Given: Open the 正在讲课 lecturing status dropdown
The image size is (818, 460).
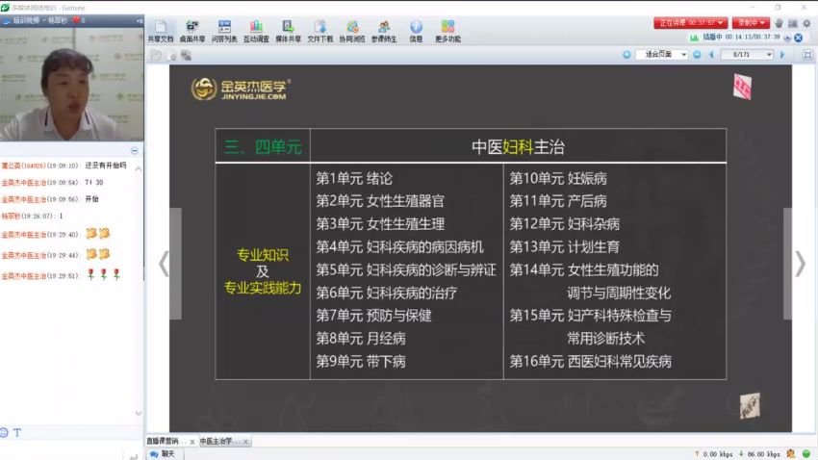Looking at the screenshot, I should click(x=690, y=23).
